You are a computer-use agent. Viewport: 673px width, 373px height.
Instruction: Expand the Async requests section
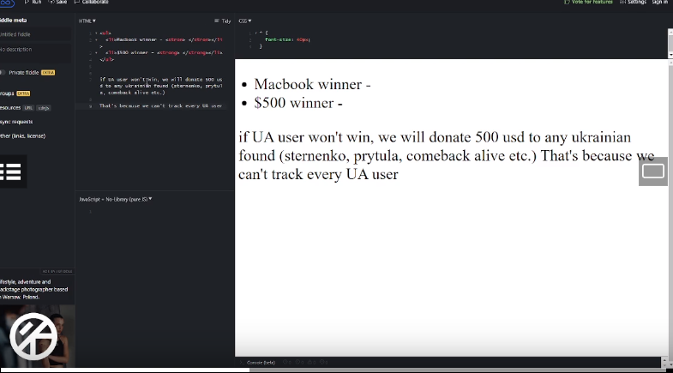click(16, 122)
